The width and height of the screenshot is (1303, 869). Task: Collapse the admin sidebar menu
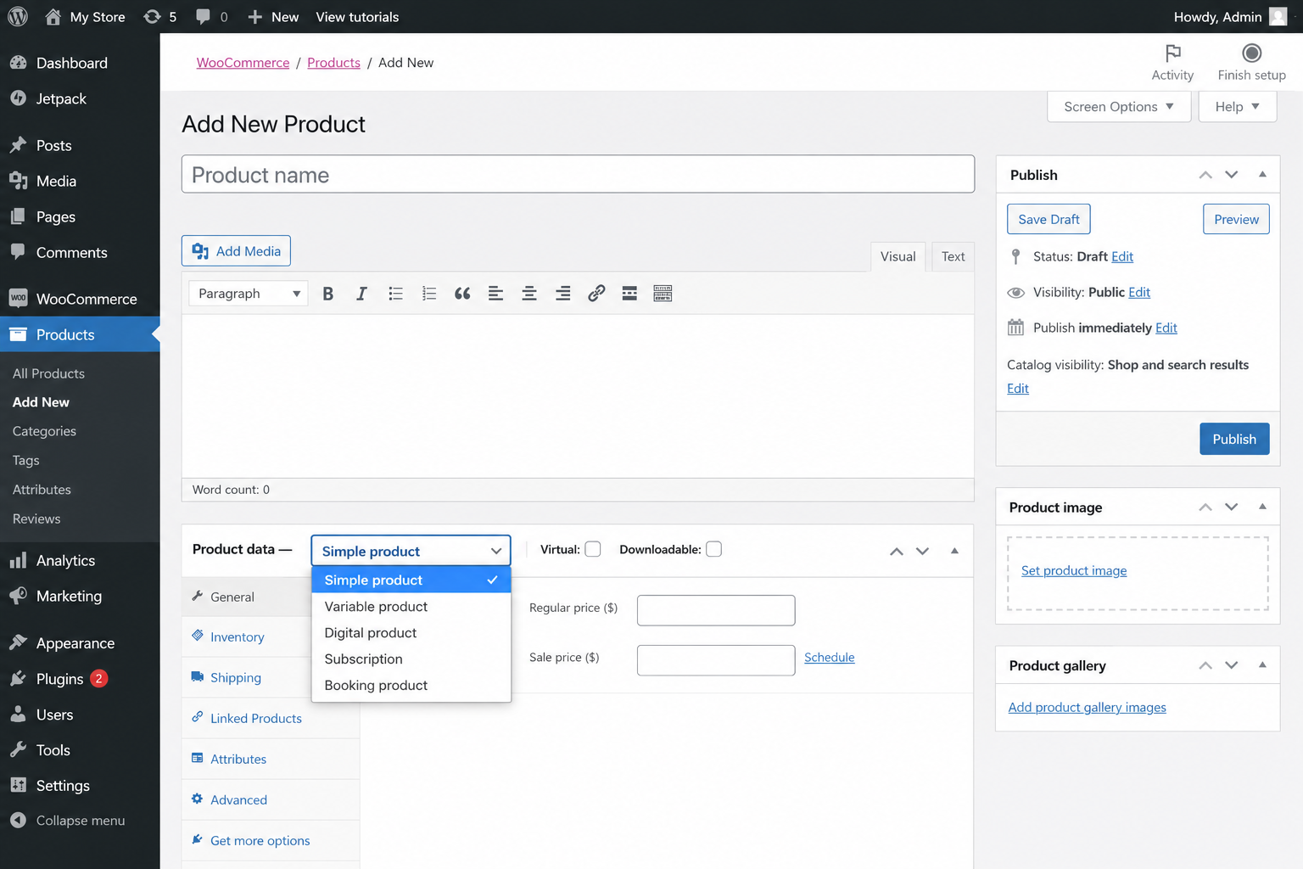(80, 821)
